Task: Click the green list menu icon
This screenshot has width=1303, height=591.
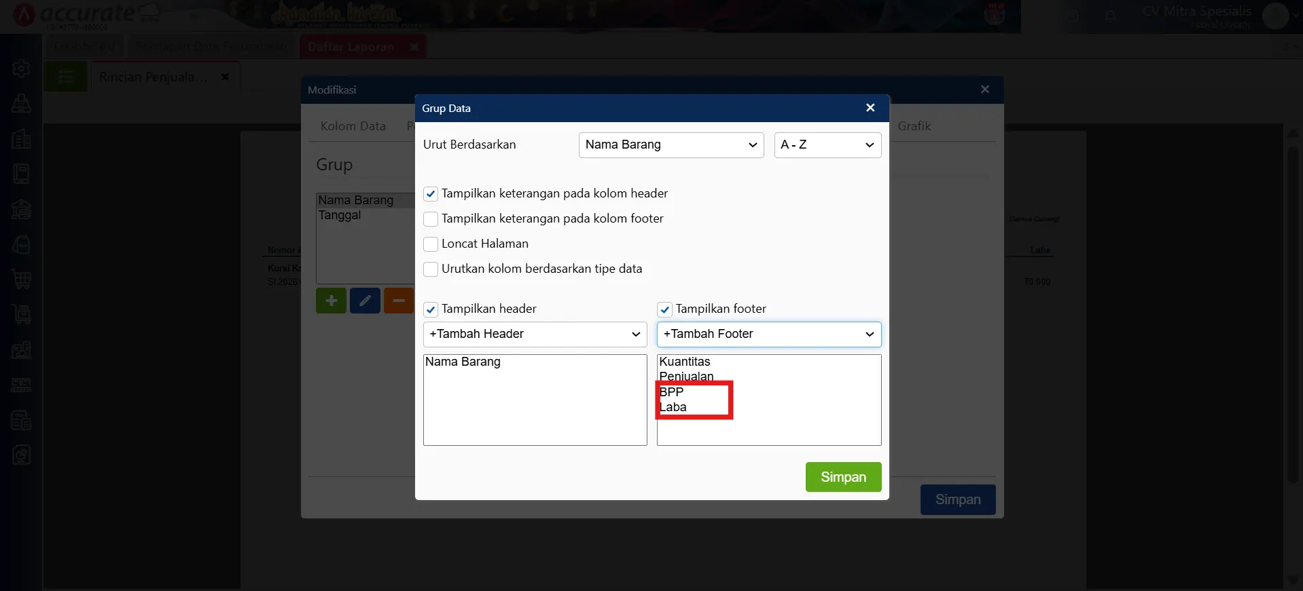Action: coord(66,77)
